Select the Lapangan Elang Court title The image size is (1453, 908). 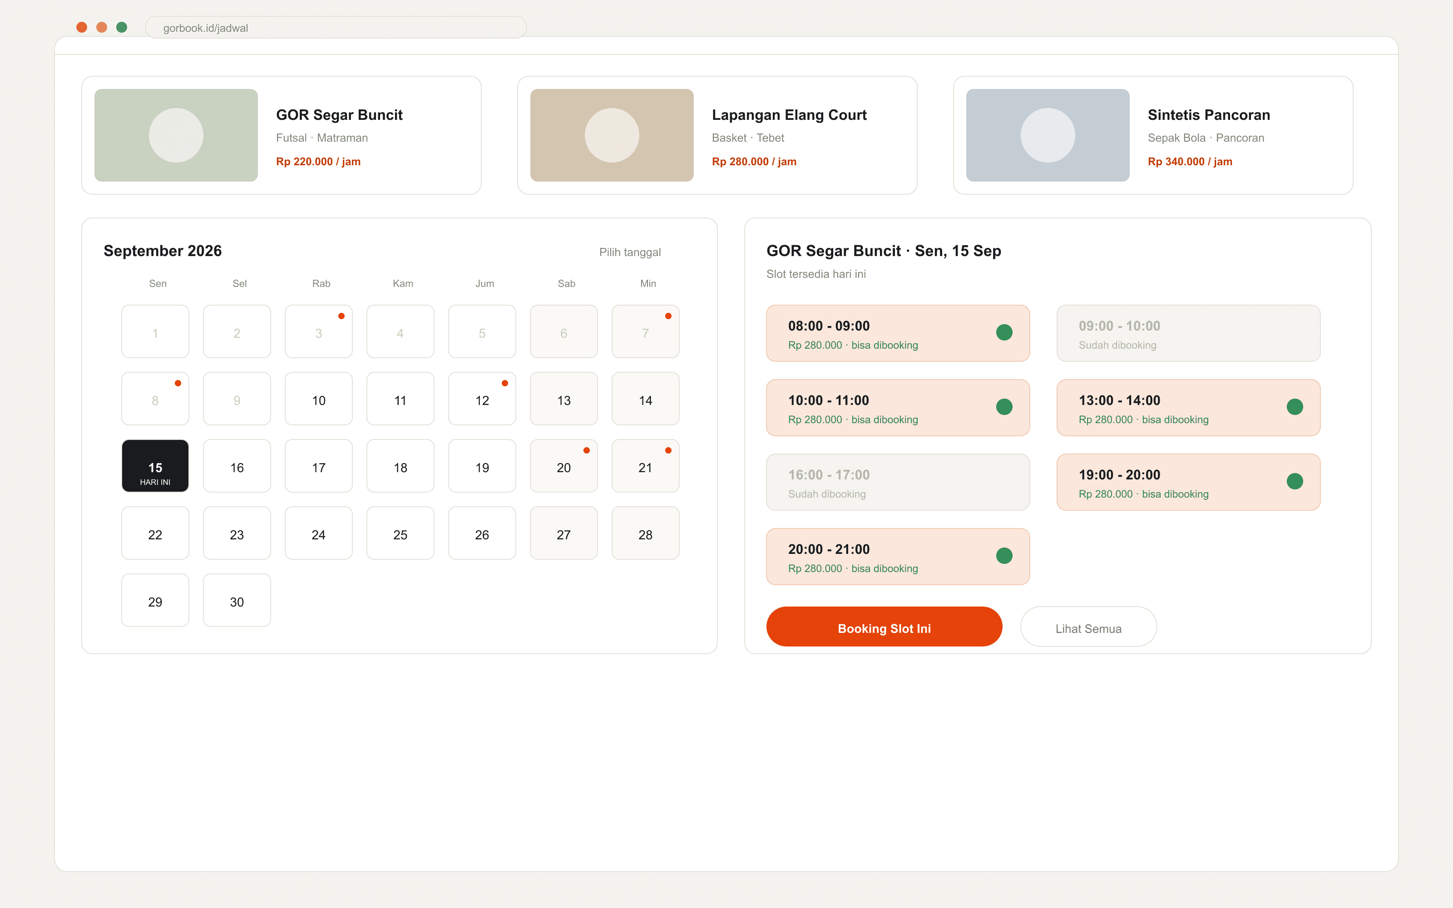(x=789, y=115)
